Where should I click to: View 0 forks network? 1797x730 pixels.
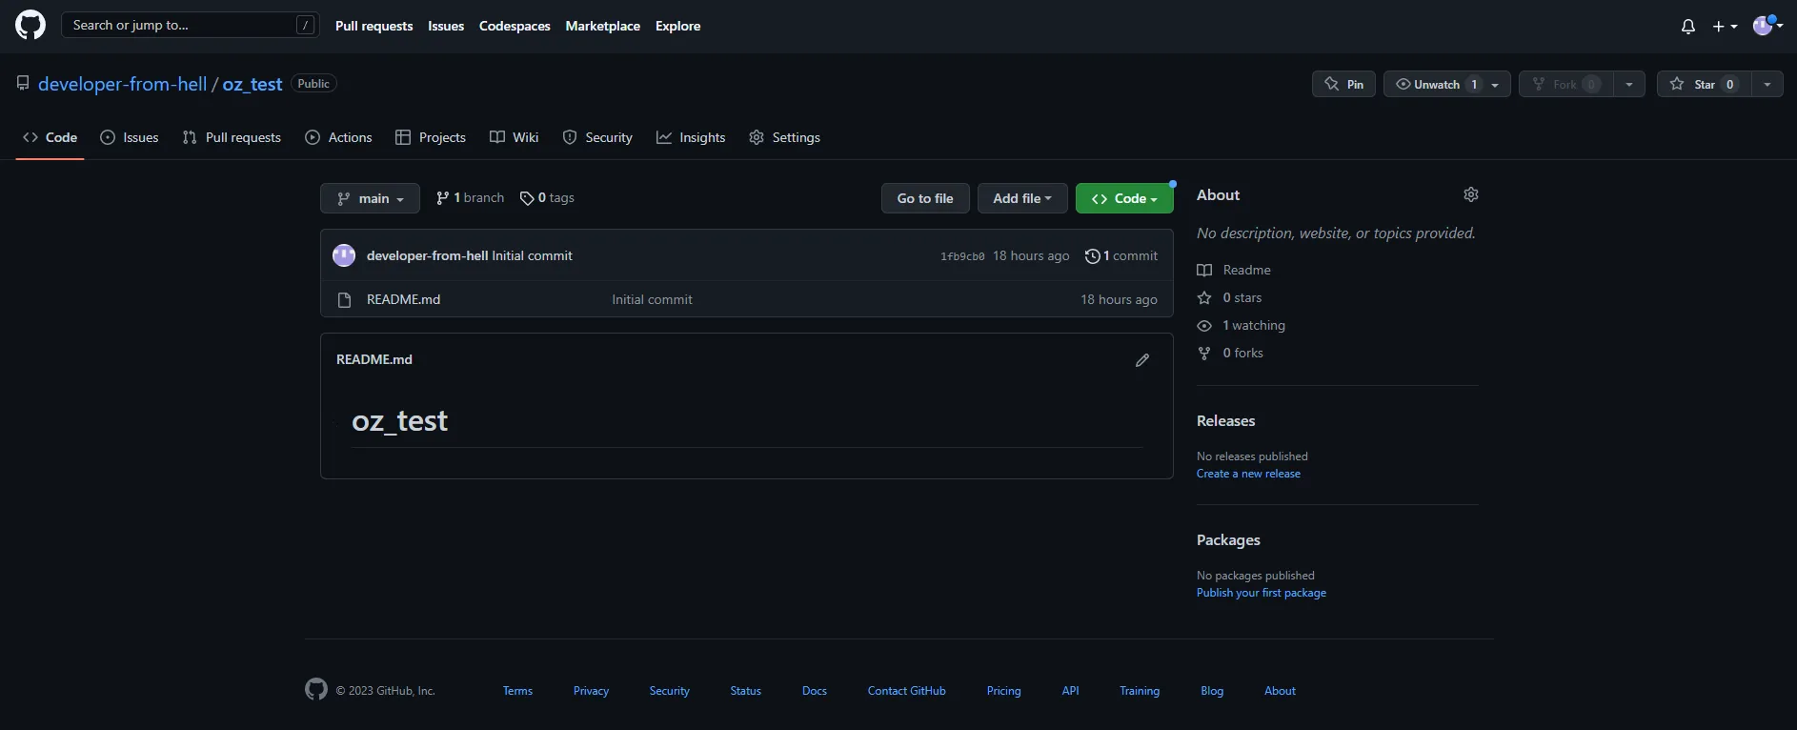[1230, 353]
